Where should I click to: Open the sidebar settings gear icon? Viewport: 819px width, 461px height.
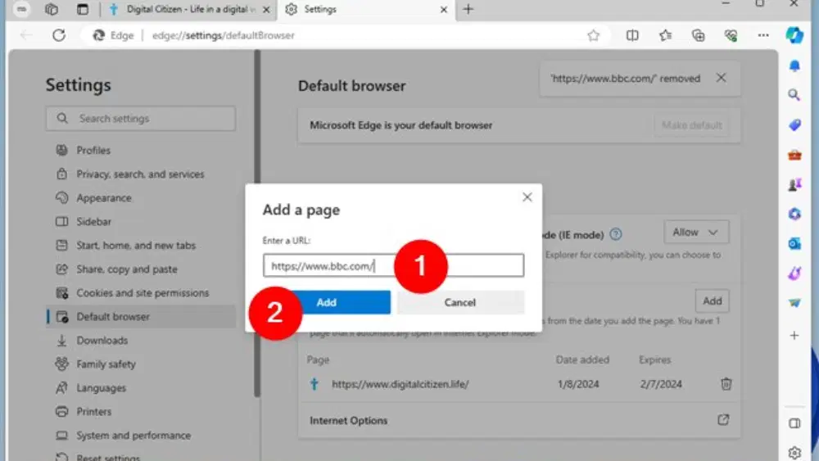794,453
